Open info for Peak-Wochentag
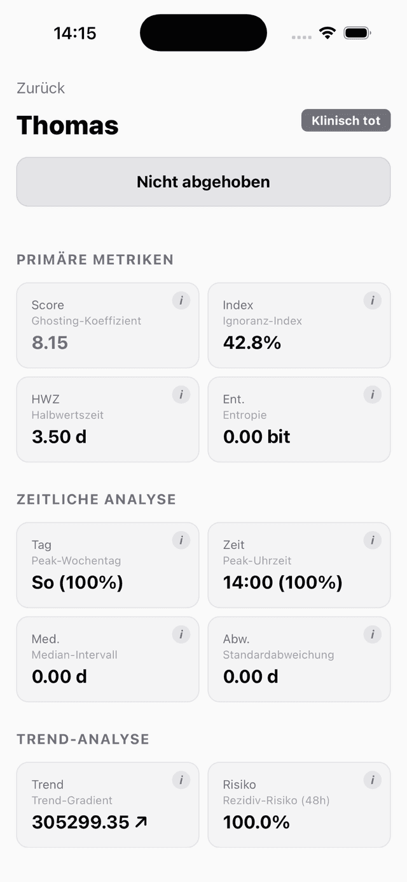 181,540
